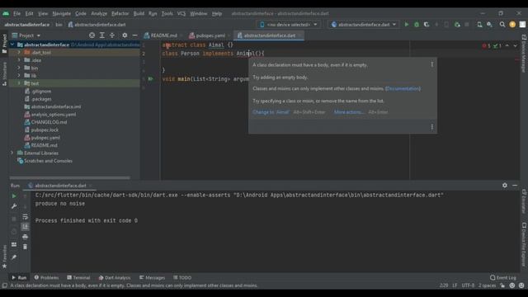Restore layout icon in Run panel sidebar
This screenshot has width=528, height=297.
pos(14,244)
